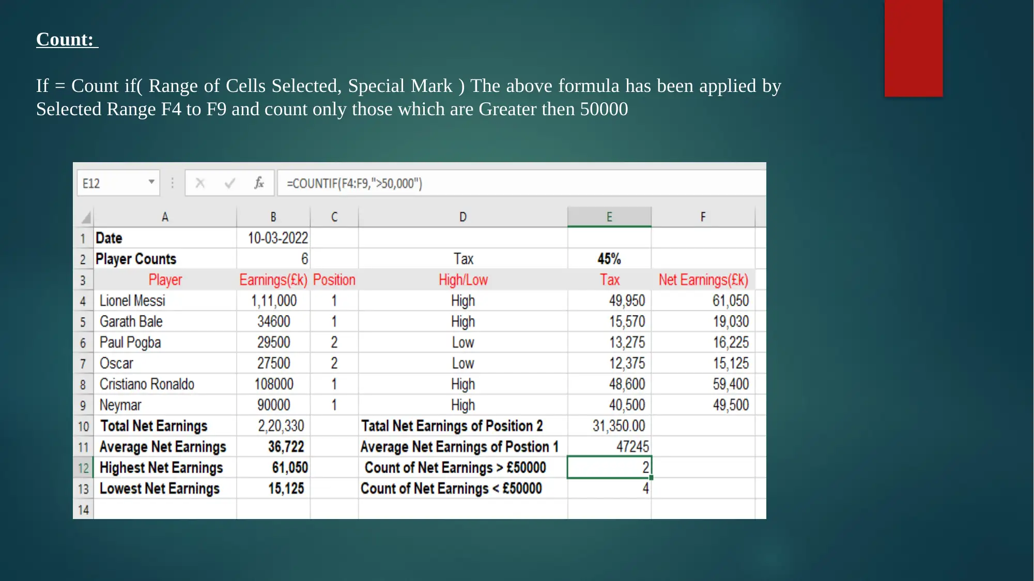Click the 'Oscar' player cell
This screenshot has height=581, width=1034.
click(165, 363)
